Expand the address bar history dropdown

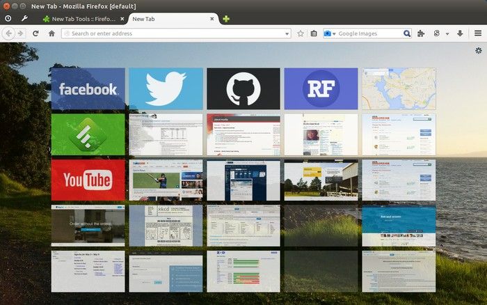click(287, 33)
